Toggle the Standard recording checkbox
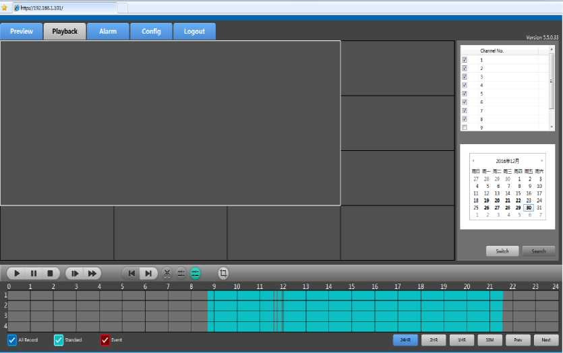 coord(59,340)
